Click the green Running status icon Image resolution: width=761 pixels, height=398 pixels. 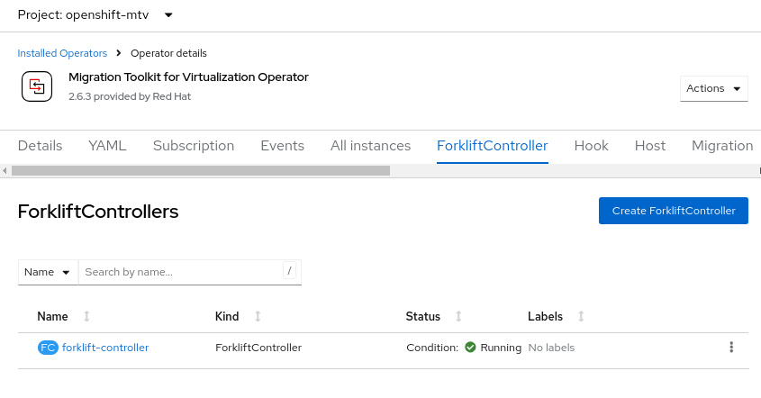tap(470, 348)
